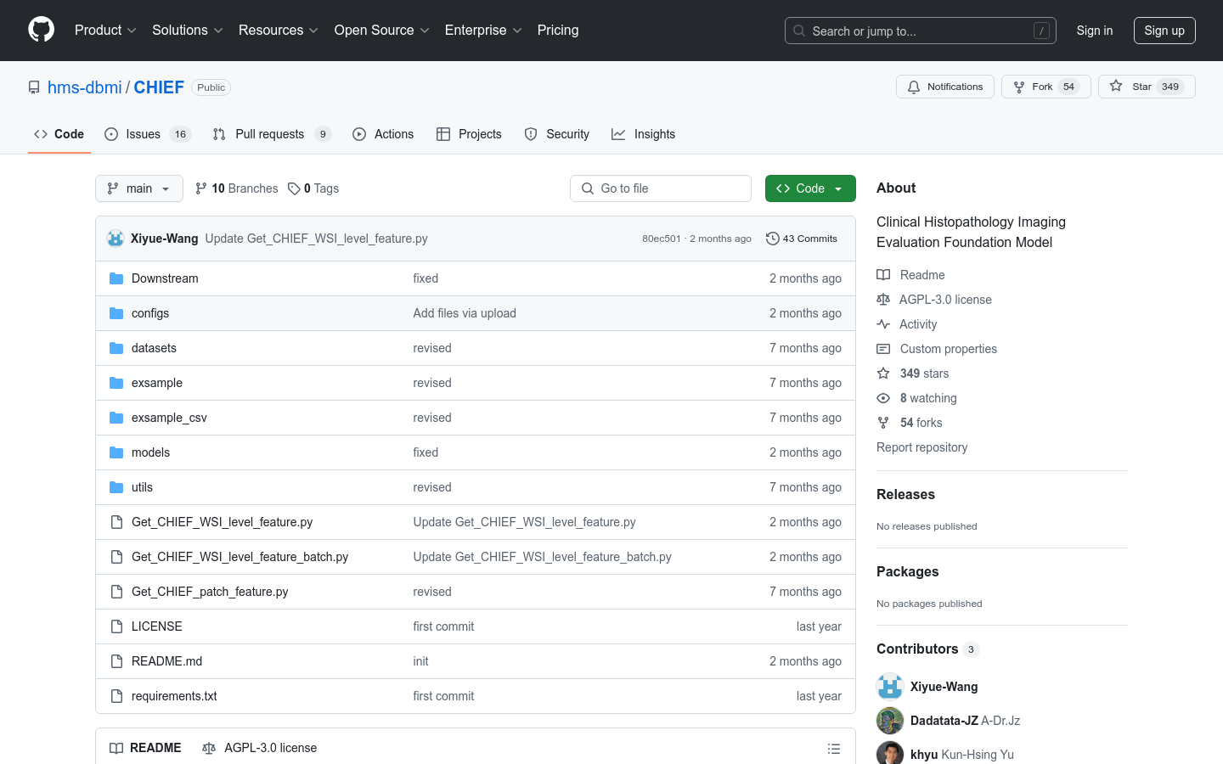View 10 Branches link

click(x=236, y=188)
